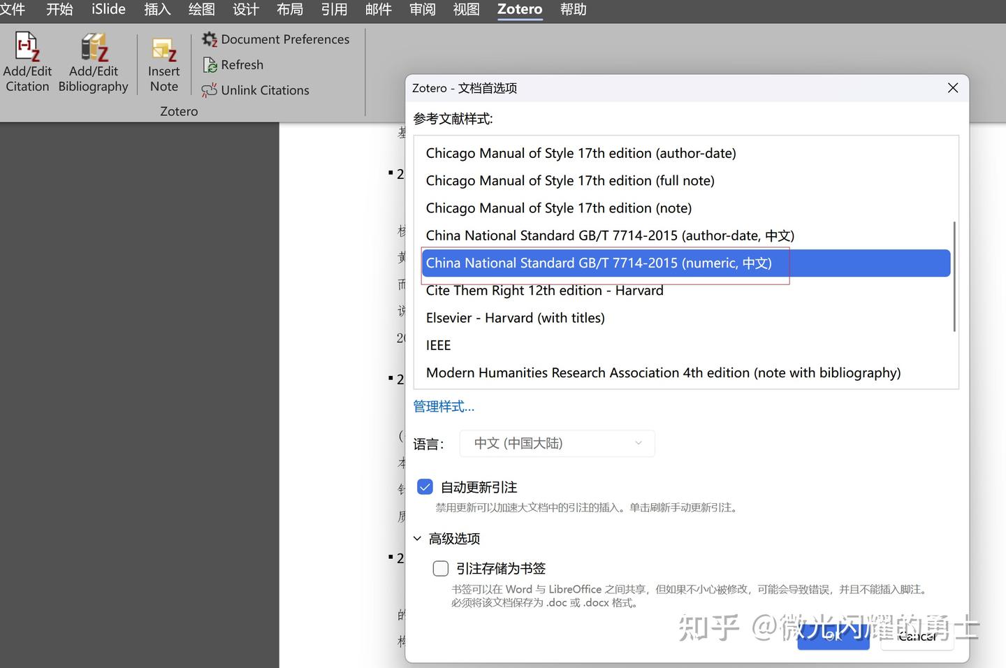The width and height of the screenshot is (1006, 668).
Task: Switch to the 引用 ribbon tab
Action: [x=334, y=10]
